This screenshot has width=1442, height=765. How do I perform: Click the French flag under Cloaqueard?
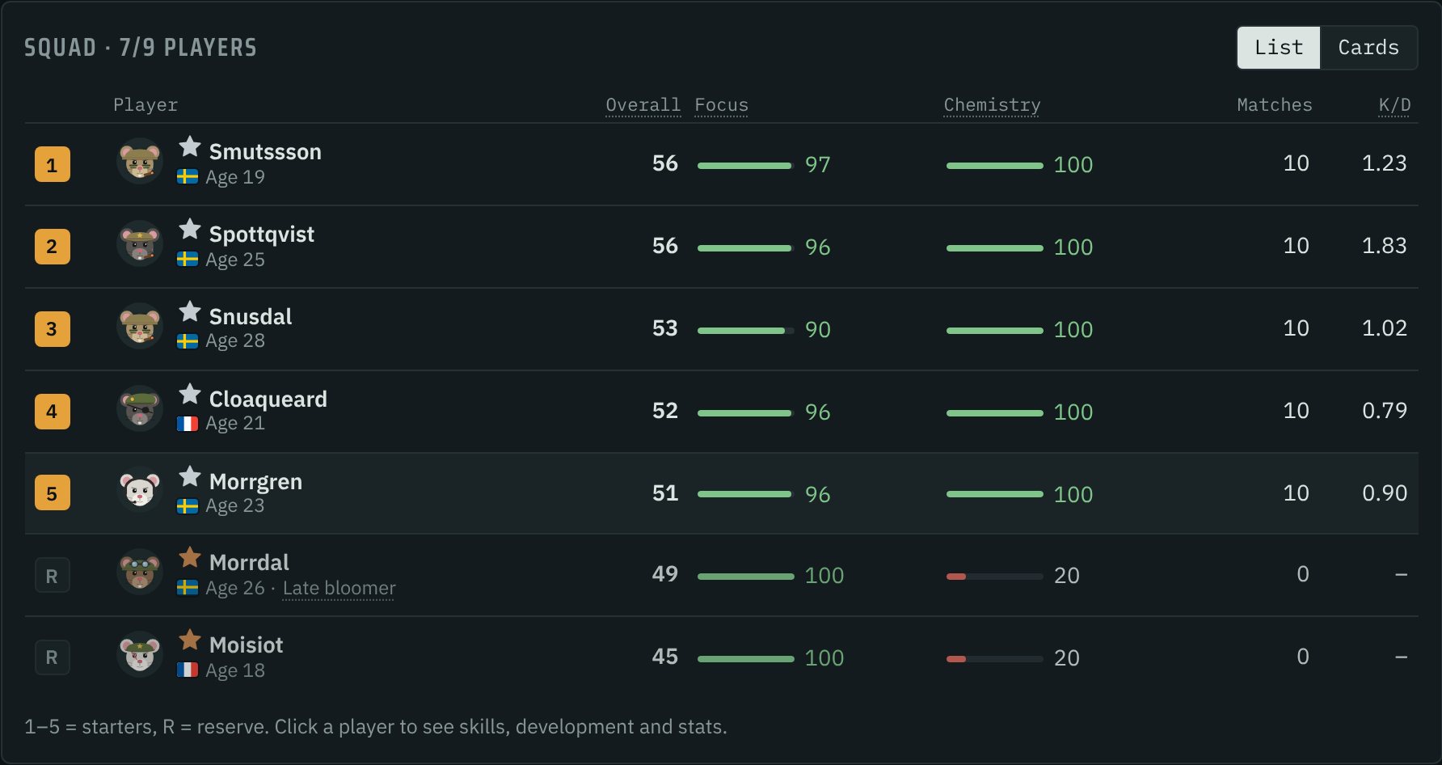pyautogui.click(x=188, y=424)
